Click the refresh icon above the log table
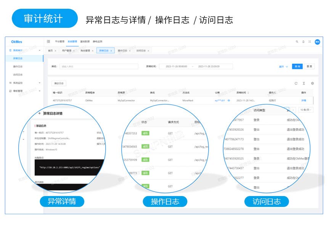The image size is (328, 234). pyautogui.click(x=296, y=83)
